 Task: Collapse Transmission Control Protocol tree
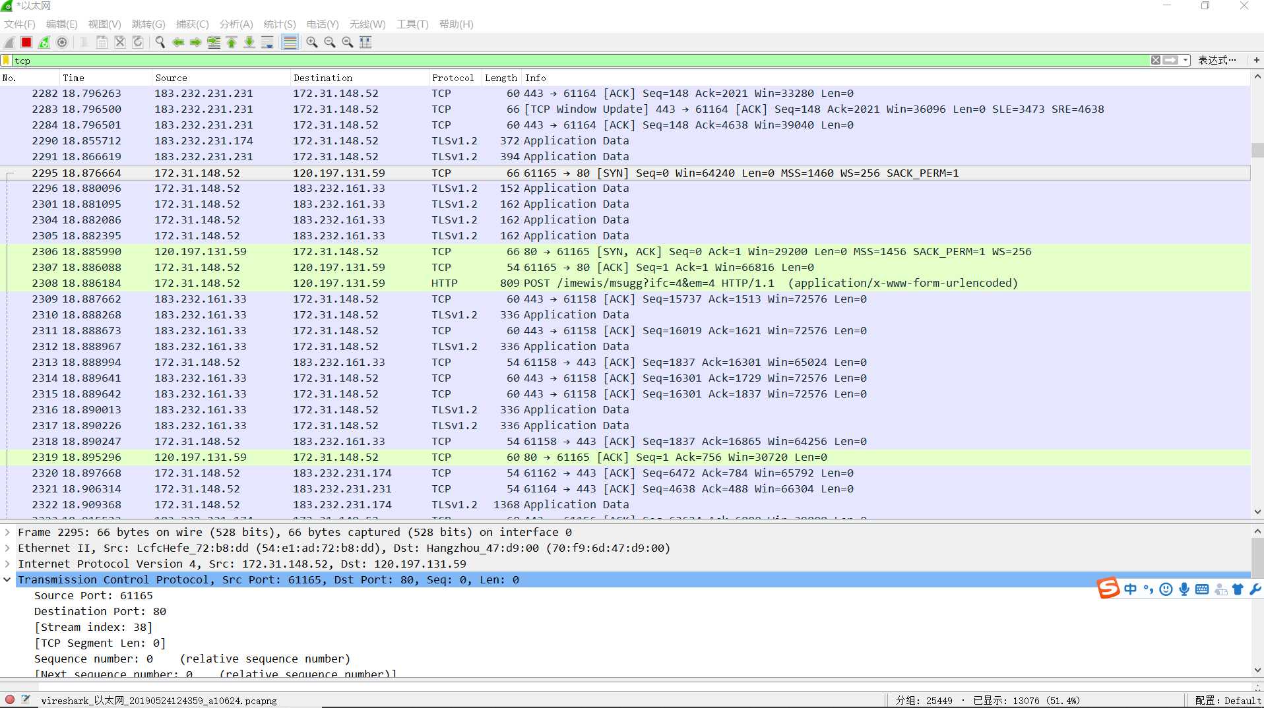[x=7, y=579]
